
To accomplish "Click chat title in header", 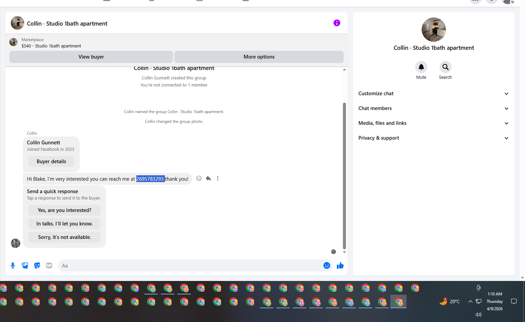I will (x=67, y=24).
